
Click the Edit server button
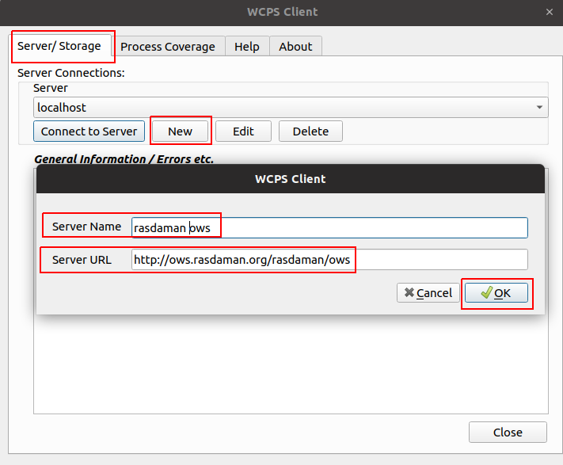243,131
